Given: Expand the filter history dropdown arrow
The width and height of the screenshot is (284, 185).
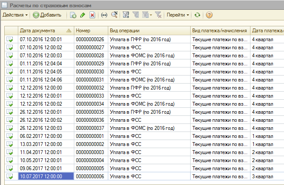Looking at the screenshot, I should [x=151, y=15].
